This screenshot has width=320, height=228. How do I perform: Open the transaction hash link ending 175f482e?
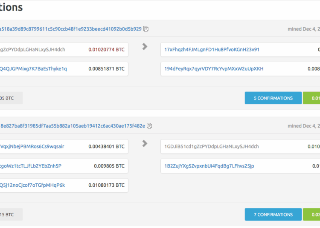[72, 126]
